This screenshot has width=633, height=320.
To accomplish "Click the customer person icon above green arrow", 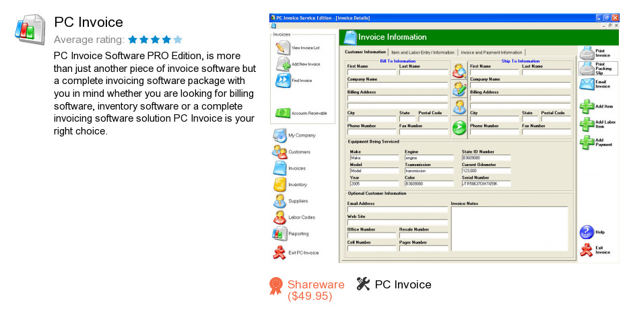I will 459,107.
